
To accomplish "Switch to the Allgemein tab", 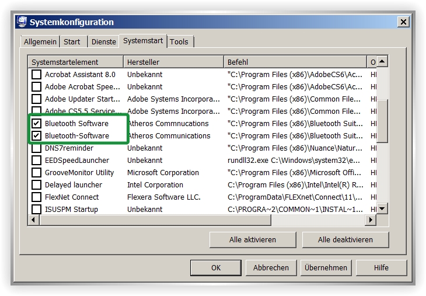I will [x=40, y=42].
